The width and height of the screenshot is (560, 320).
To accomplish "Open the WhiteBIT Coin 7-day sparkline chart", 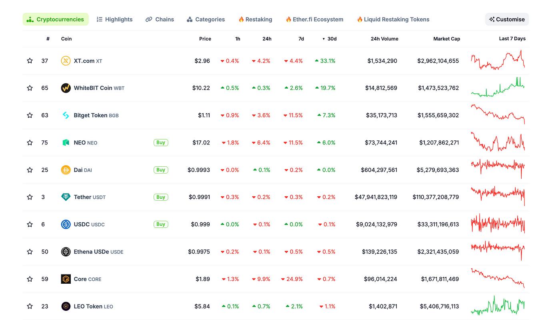I will [x=498, y=88].
